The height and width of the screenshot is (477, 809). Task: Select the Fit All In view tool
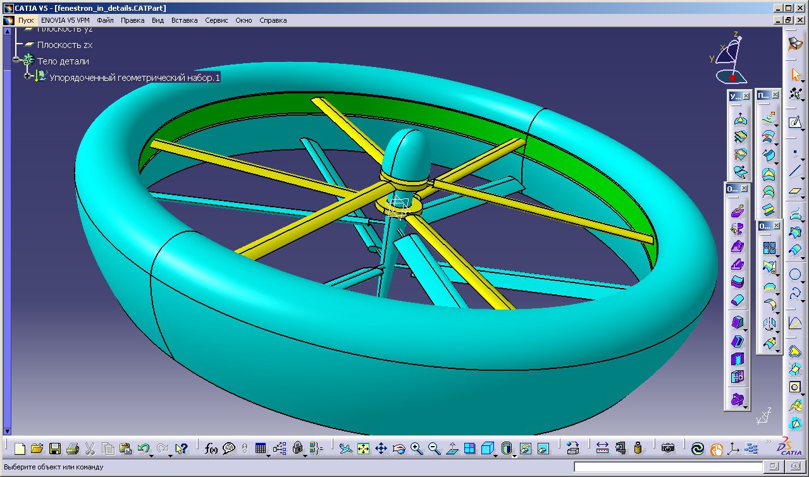[x=363, y=449]
